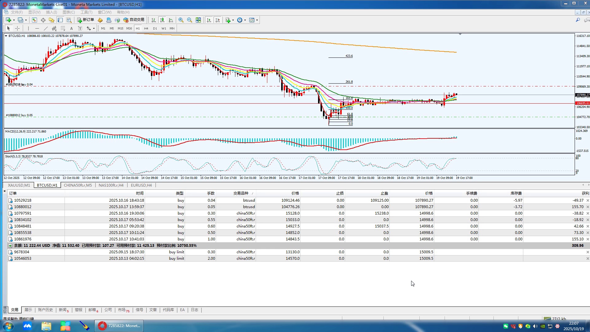Tile chart windows icon

click(198, 20)
